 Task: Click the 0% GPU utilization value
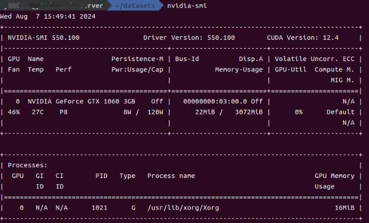pyautogui.click(x=299, y=112)
